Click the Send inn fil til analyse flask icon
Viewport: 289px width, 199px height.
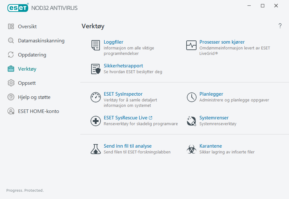[x=95, y=149]
